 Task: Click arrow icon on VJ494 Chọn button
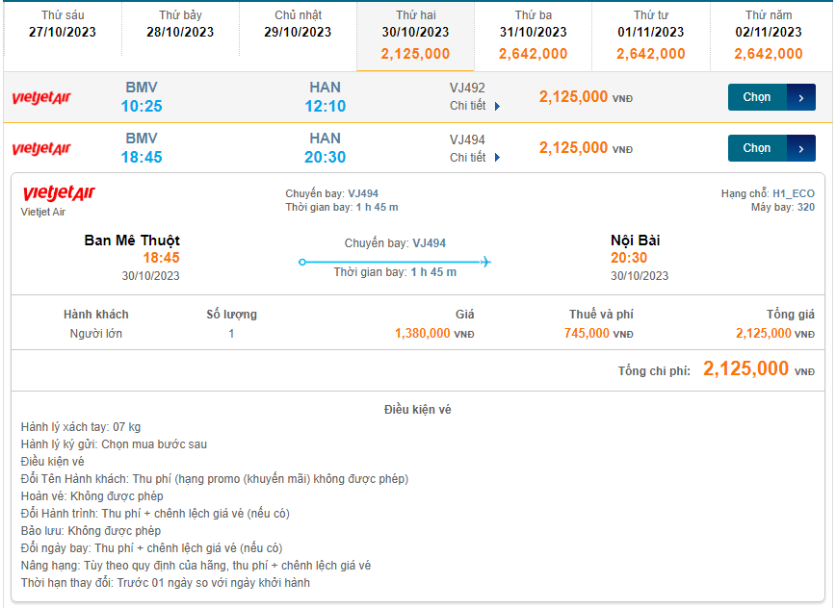pyautogui.click(x=801, y=149)
